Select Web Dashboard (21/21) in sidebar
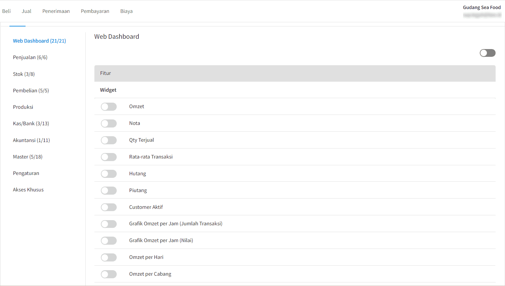Image resolution: width=505 pixels, height=286 pixels. tap(39, 41)
